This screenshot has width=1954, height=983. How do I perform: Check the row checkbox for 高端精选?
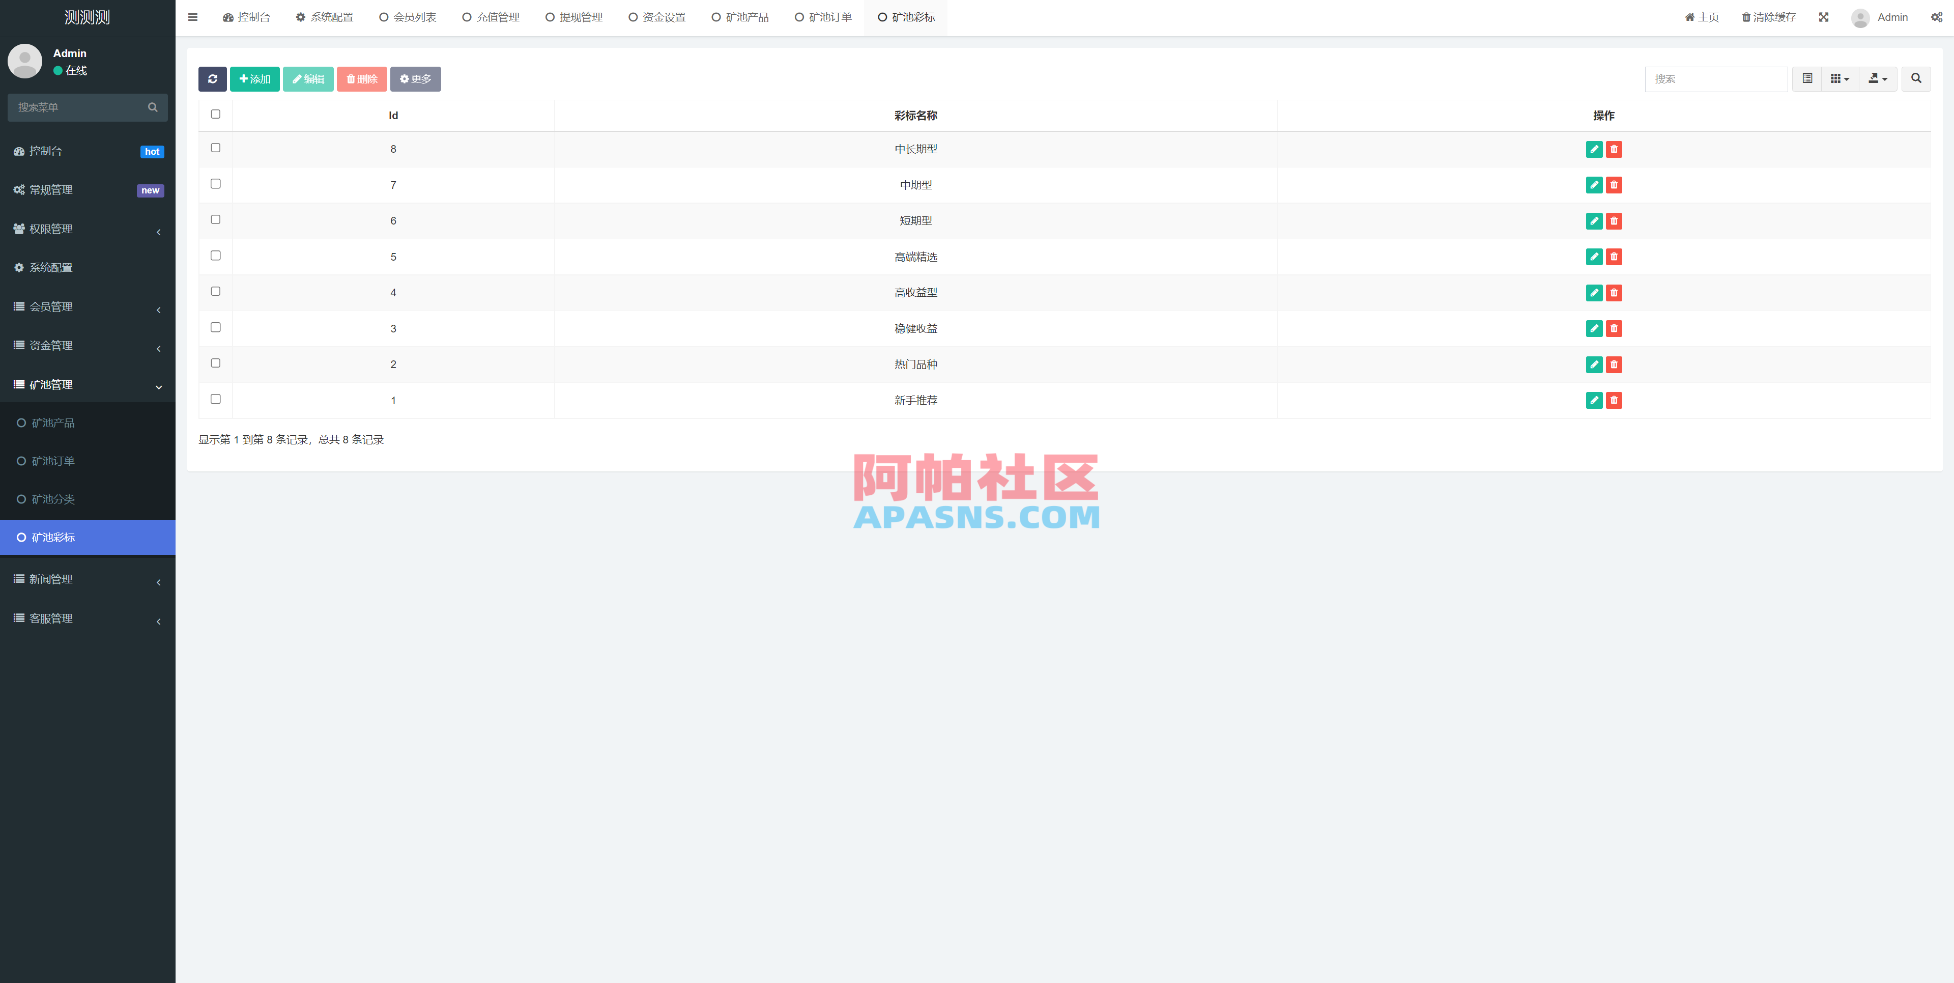point(215,256)
